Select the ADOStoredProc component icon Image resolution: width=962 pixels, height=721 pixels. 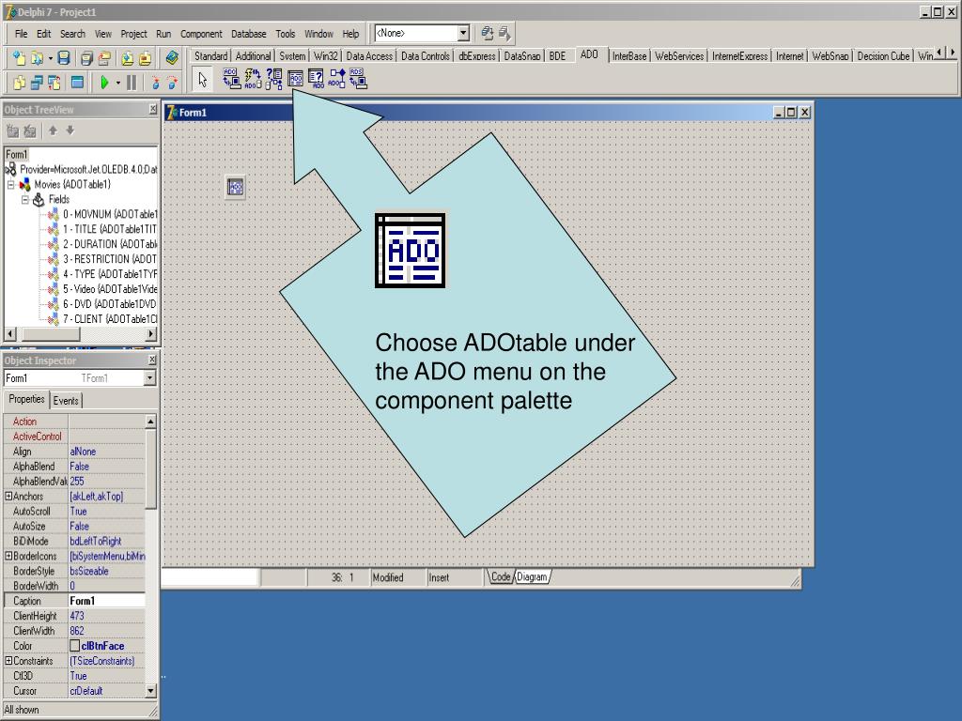click(337, 79)
